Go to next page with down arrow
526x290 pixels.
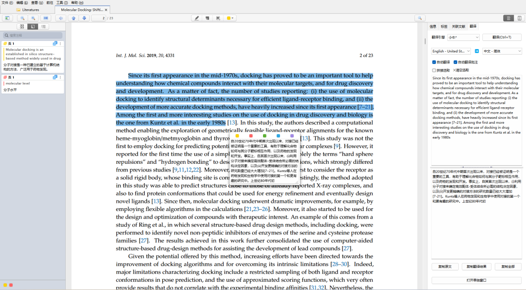coord(84,18)
